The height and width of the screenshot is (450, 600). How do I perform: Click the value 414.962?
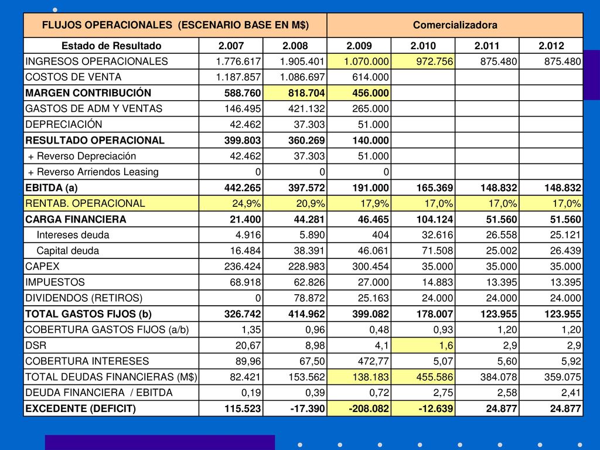pyautogui.click(x=306, y=314)
